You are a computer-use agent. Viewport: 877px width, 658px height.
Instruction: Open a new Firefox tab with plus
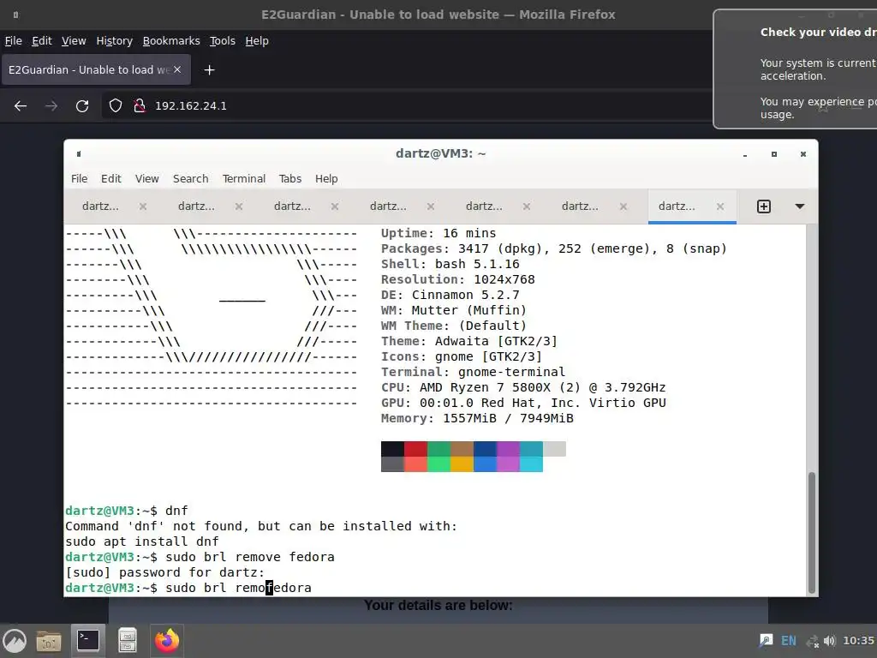tap(209, 70)
